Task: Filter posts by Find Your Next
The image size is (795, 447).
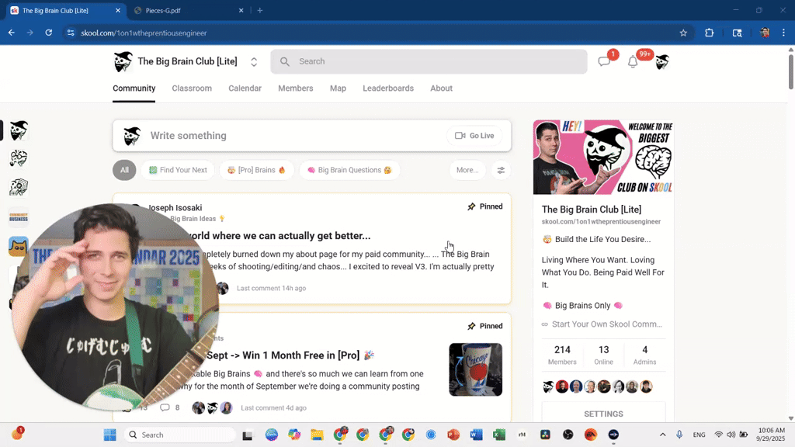Action: coord(178,170)
